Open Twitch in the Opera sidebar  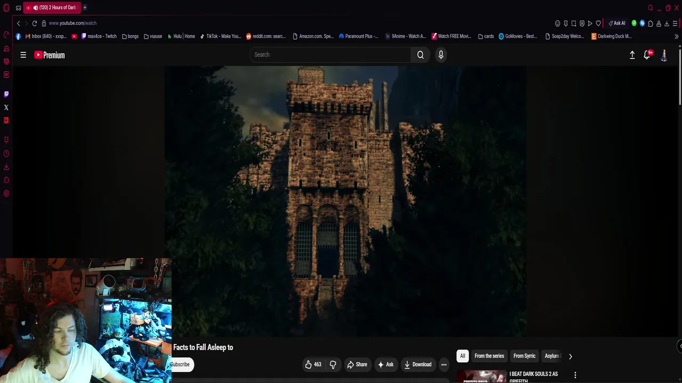click(x=6, y=94)
